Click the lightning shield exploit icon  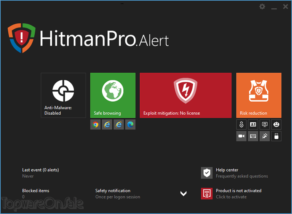[x=185, y=91]
